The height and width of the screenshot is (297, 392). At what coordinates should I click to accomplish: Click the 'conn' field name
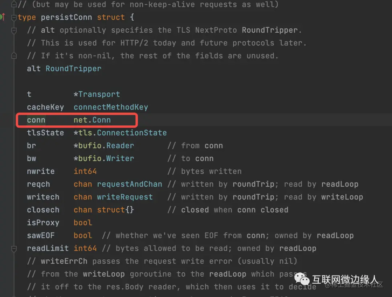[x=36, y=120]
